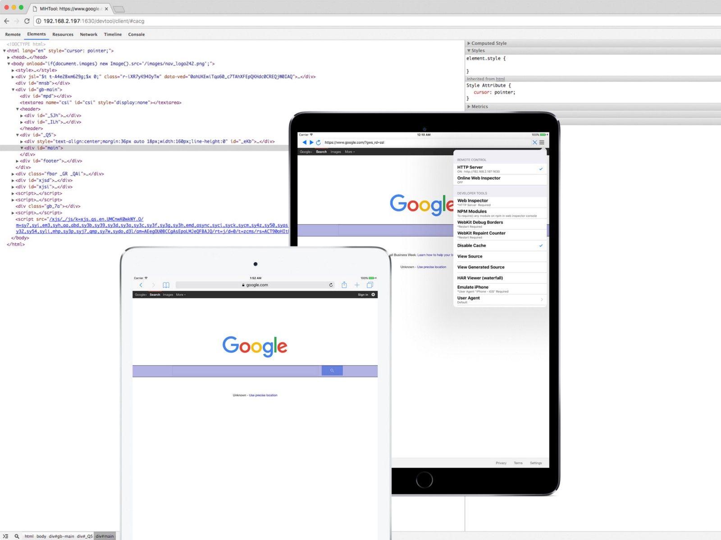Open the console drawer toggle icon
Screen dimensions: 721x540
pos(6,536)
